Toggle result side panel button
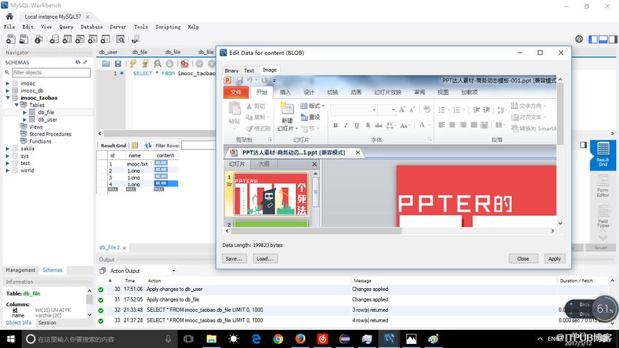Image resolution: width=619 pixels, height=348 pixels. (x=583, y=145)
